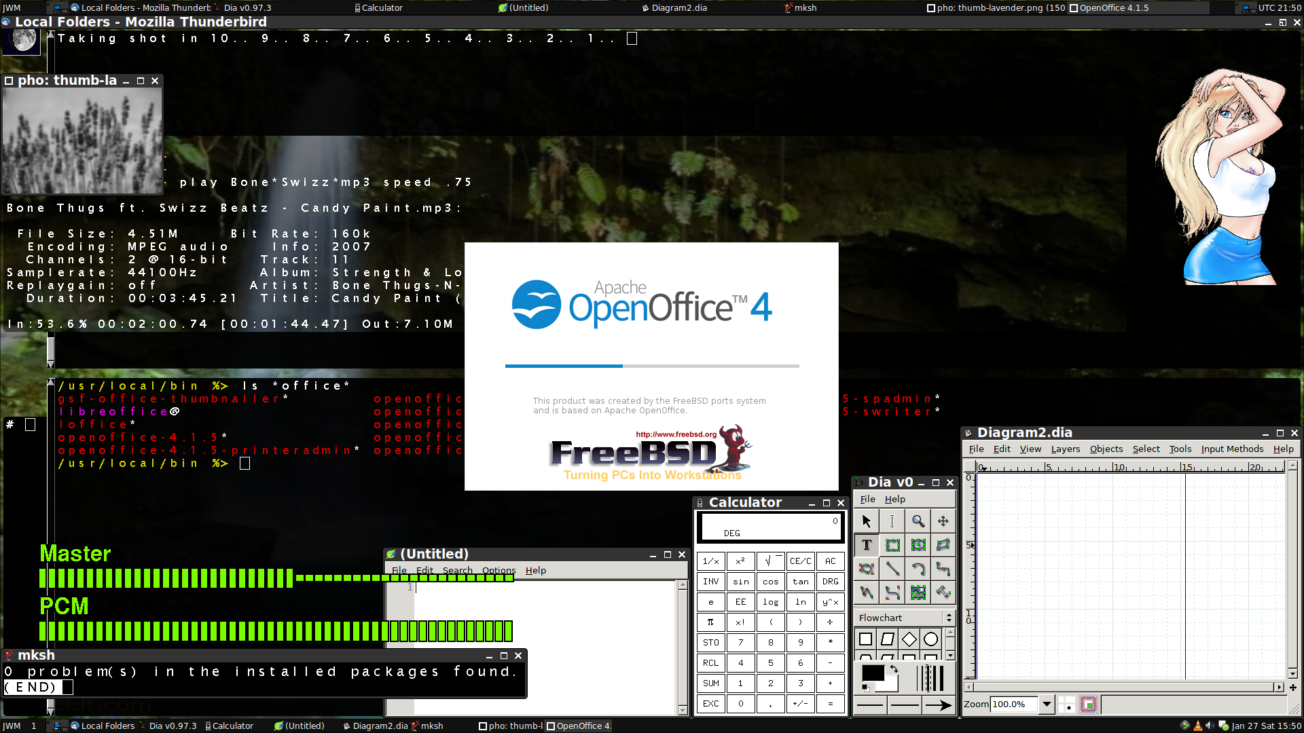This screenshot has width=1304, height=733.
Task: Select the Modify arrow tool in Dia toolbox
Action: (866, 521)
